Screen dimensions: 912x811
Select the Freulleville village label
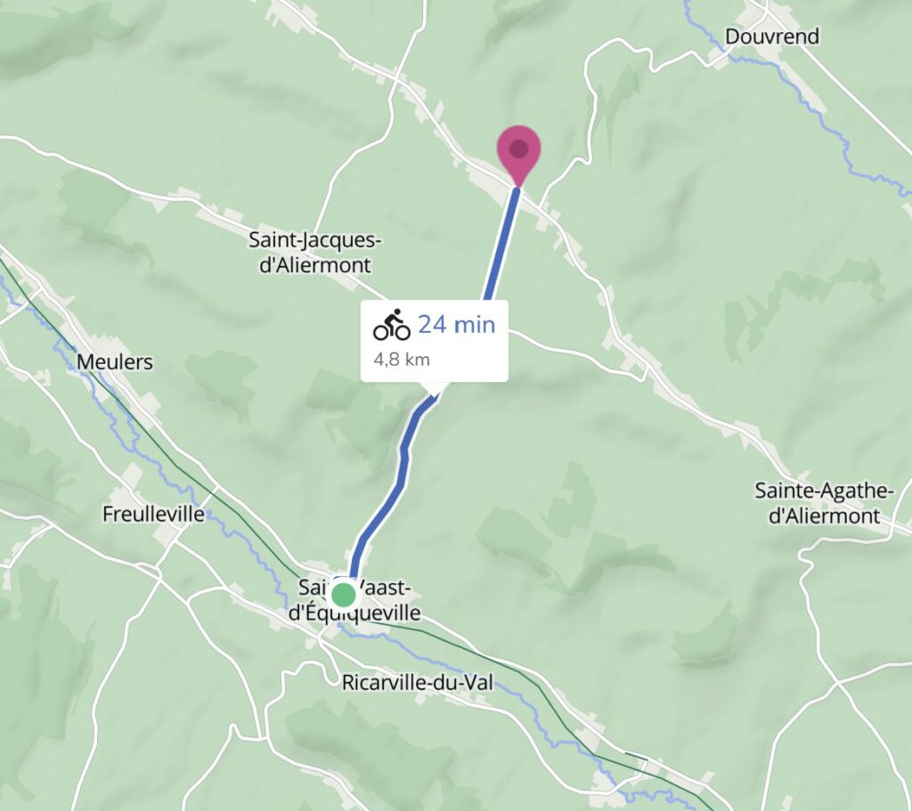(153, 514)
